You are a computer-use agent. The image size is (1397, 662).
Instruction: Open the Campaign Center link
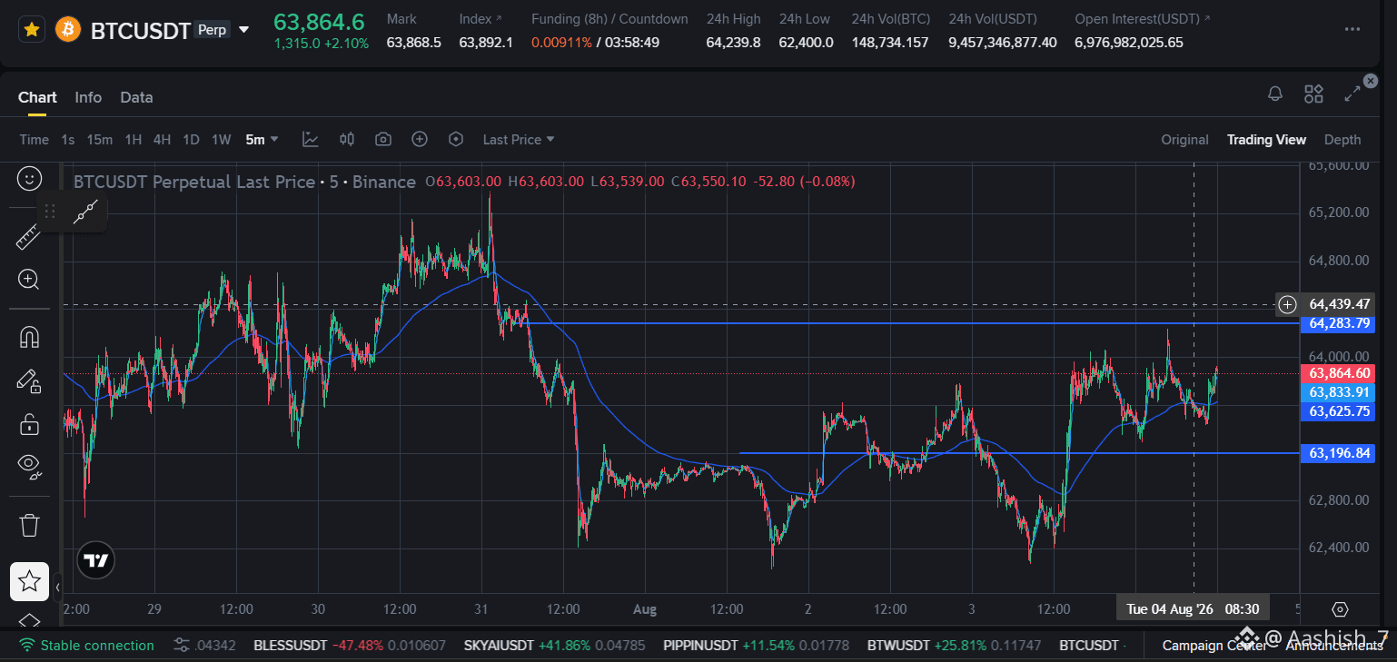click(x=1214, y=646)
